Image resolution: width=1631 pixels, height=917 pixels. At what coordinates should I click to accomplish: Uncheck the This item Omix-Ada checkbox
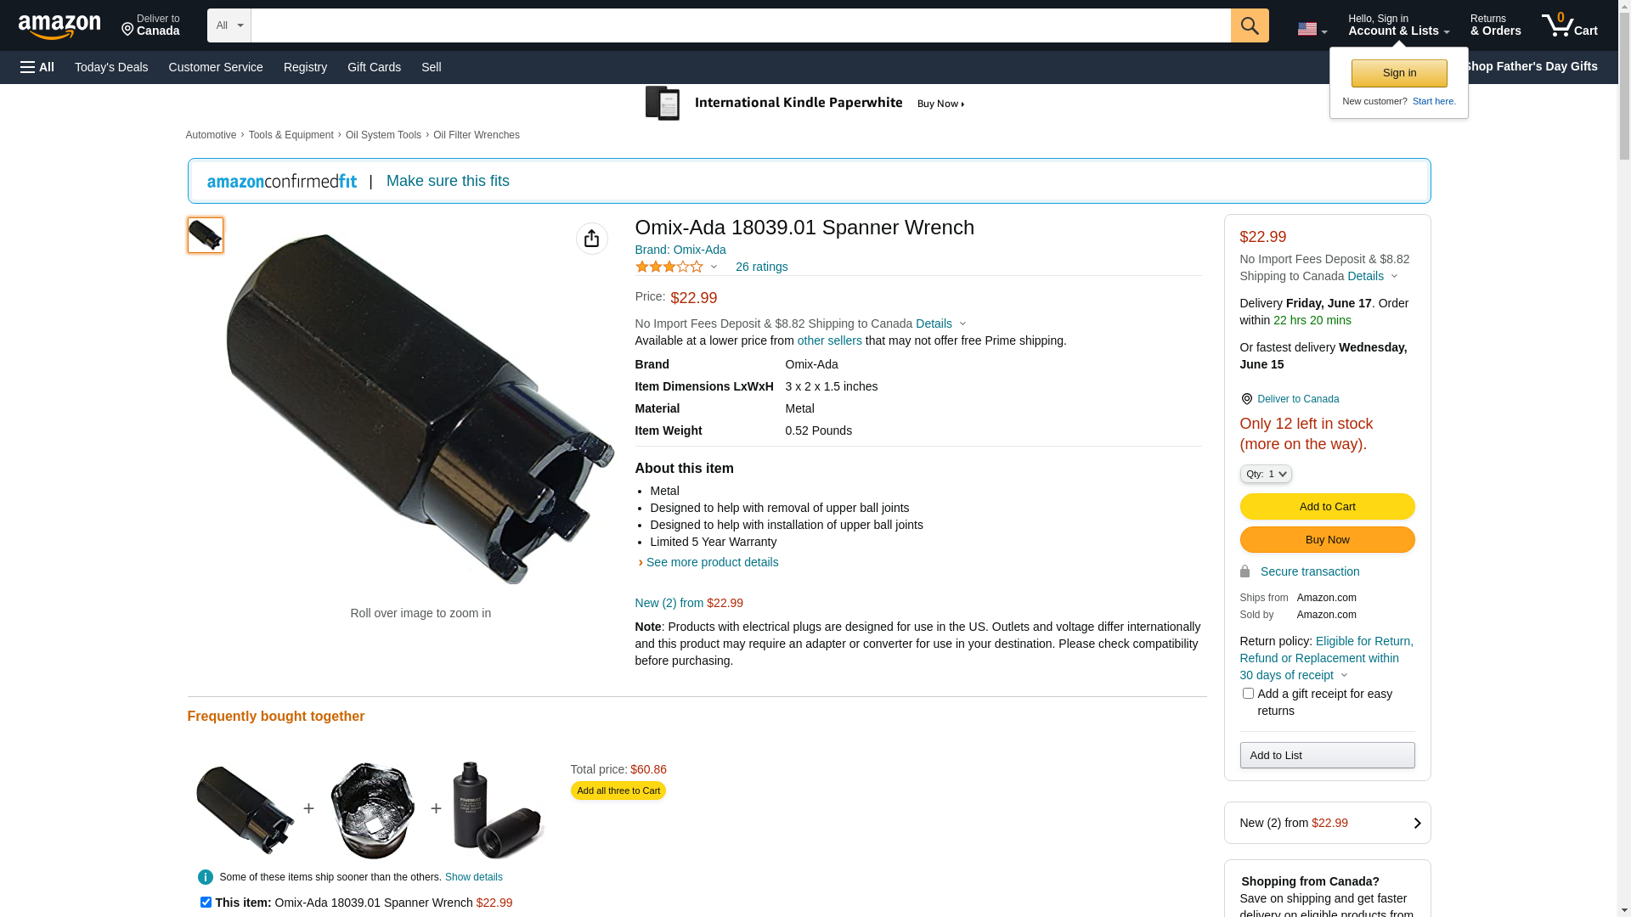pos(206,903)
